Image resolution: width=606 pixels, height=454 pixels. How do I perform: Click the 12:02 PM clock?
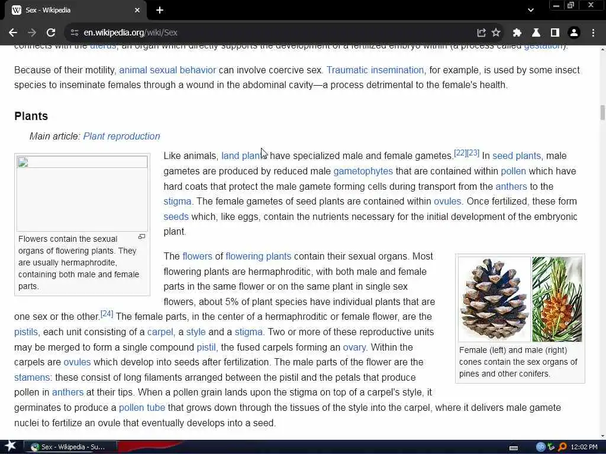[584, 447]
